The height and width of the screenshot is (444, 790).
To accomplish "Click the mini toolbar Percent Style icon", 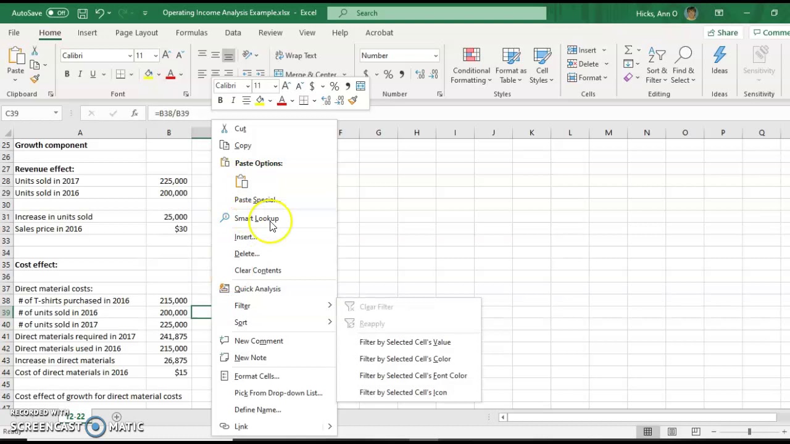I will (x=334, y=86).
